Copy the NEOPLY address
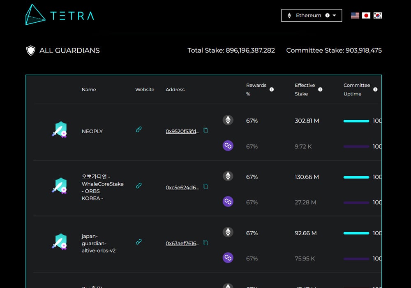 click(x=206, y=130)
